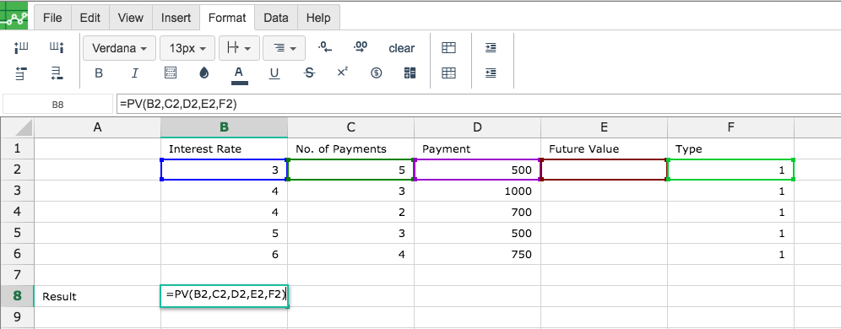The height and width of the screenshot is (329, 841).
Task: Click the superscript x² icon
Action: tap(342, 73)
